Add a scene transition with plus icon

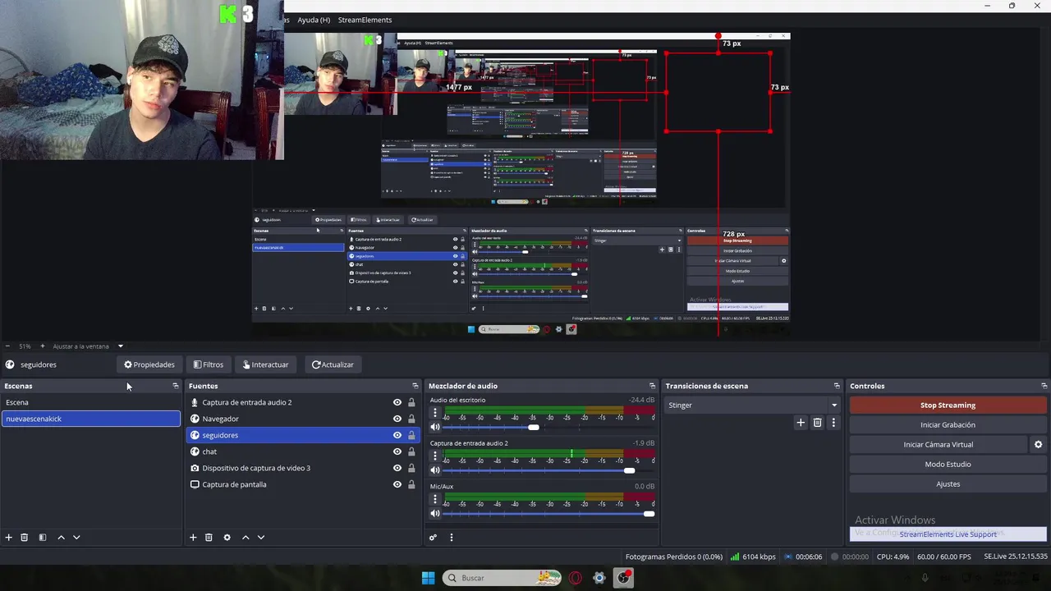(801, 423)
